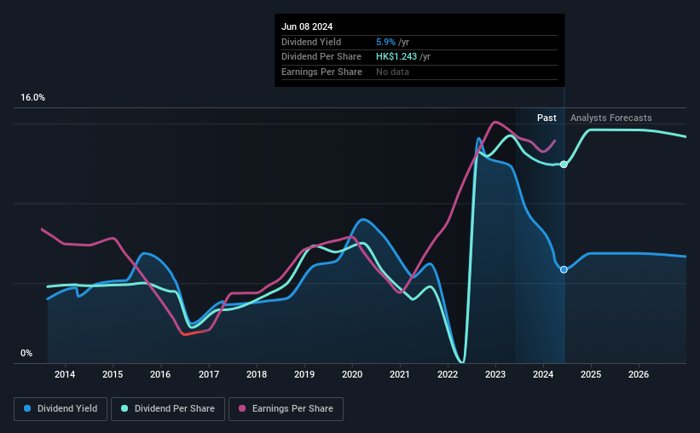Click the 5.9% dividend yield value
The image size is (700, 433).
click(x=385, y=42)
